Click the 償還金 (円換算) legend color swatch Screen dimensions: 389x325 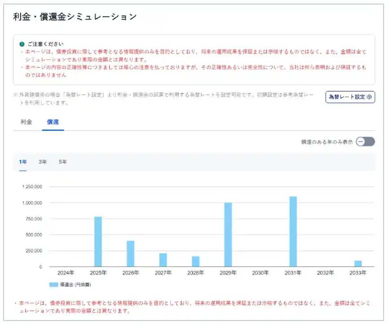click(x=53, y=285)
